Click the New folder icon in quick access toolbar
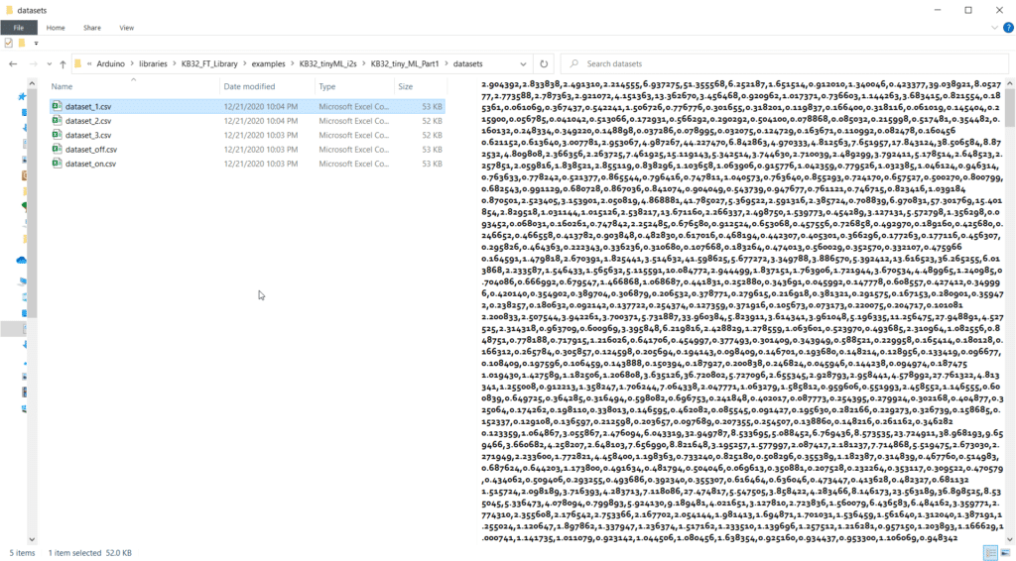Image resolution: width=1016 pixels, height=561 pixels. point(22,44)
